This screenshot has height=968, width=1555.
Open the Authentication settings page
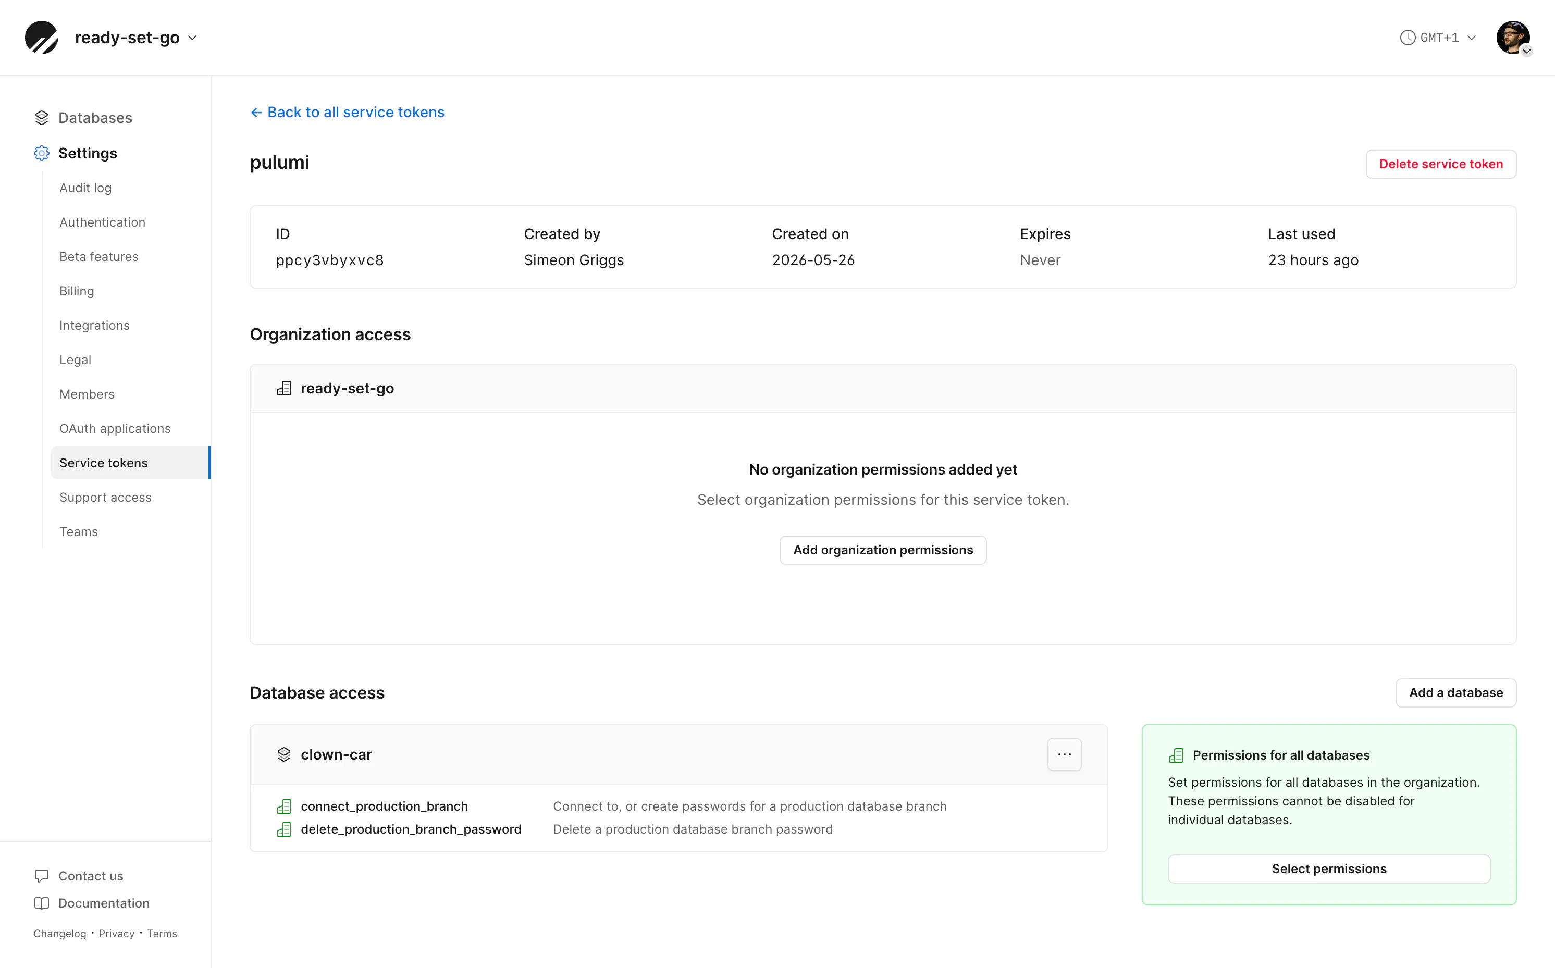tap(103, 222)
